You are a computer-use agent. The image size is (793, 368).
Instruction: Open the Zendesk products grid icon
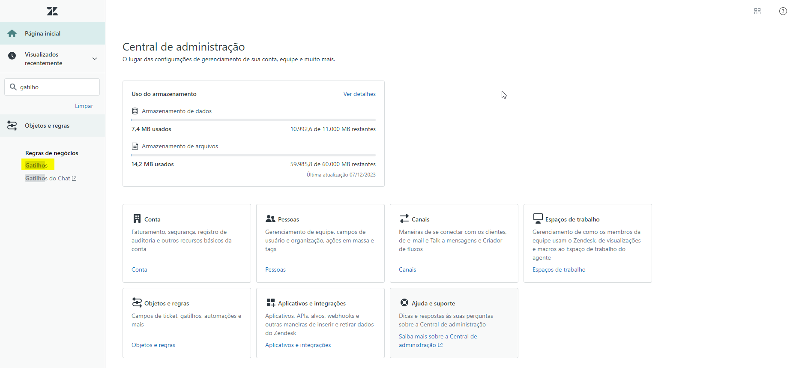tap(757, 11)
